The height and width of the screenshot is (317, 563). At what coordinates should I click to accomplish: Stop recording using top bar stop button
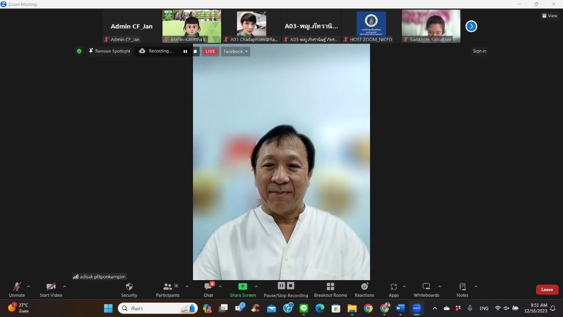coord(195,51)
